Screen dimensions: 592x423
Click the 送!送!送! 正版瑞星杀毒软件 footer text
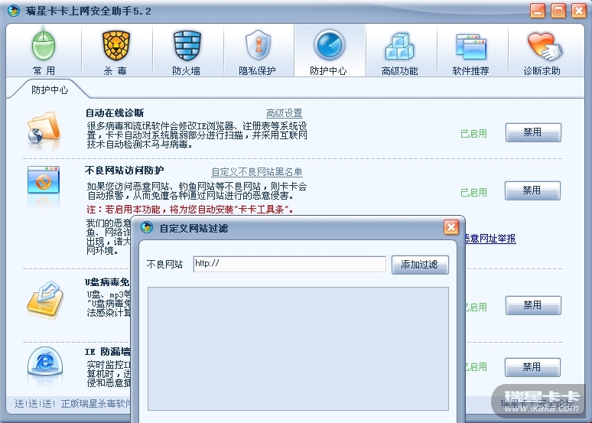point(73,404)
